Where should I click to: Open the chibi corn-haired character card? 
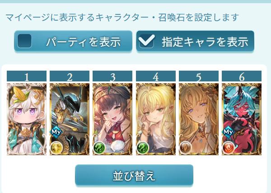point(27,119)
